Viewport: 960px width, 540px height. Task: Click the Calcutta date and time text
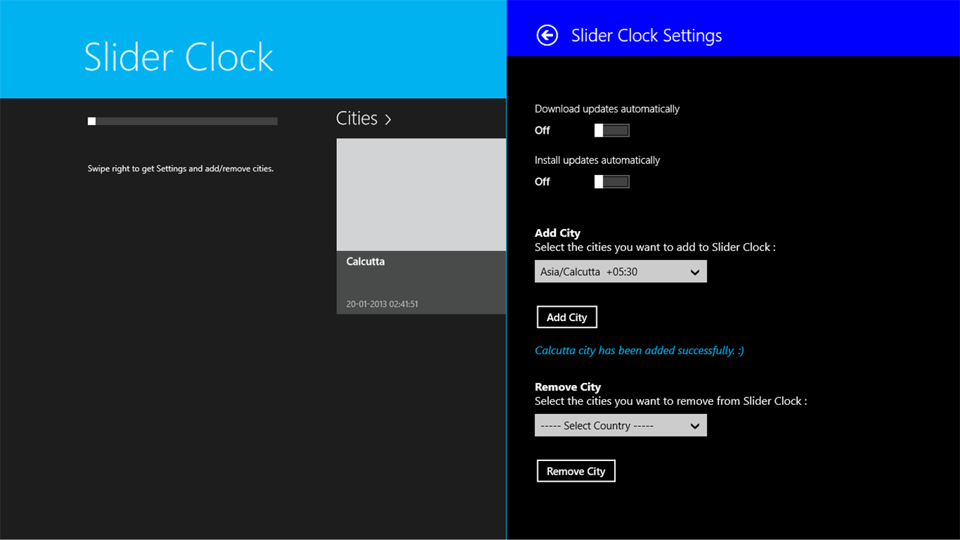[x=382, y=303]
